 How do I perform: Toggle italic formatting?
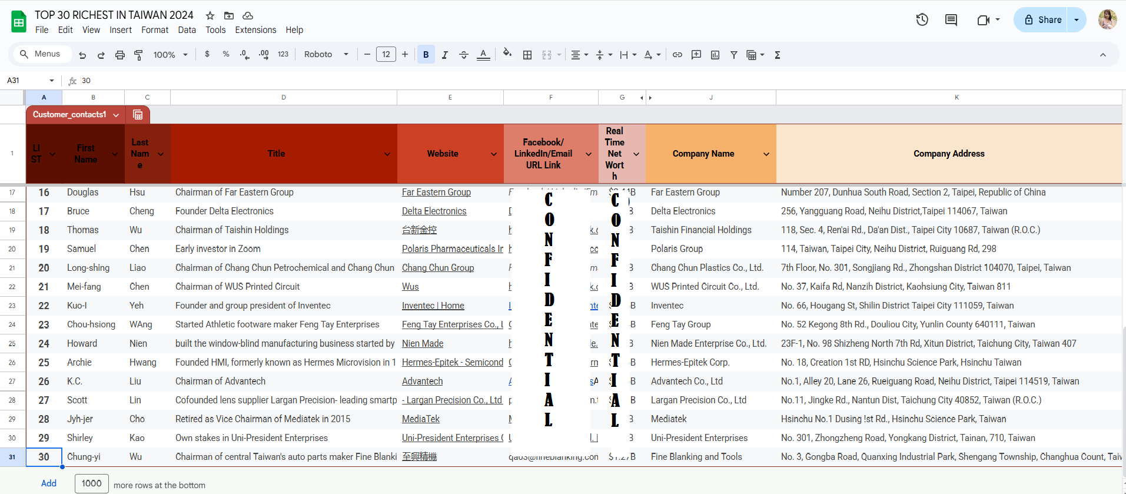(445, 55)
